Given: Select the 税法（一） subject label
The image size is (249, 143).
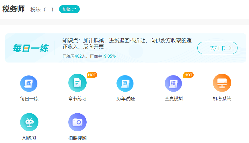Looking at the screenshot, I should click(42, 9).
